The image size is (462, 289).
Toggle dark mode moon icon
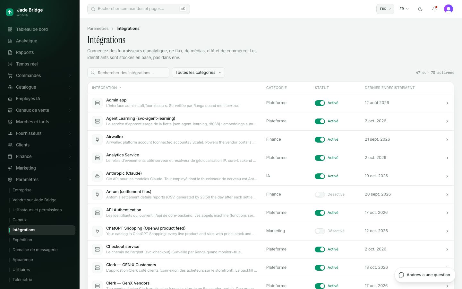coord(420,9)
